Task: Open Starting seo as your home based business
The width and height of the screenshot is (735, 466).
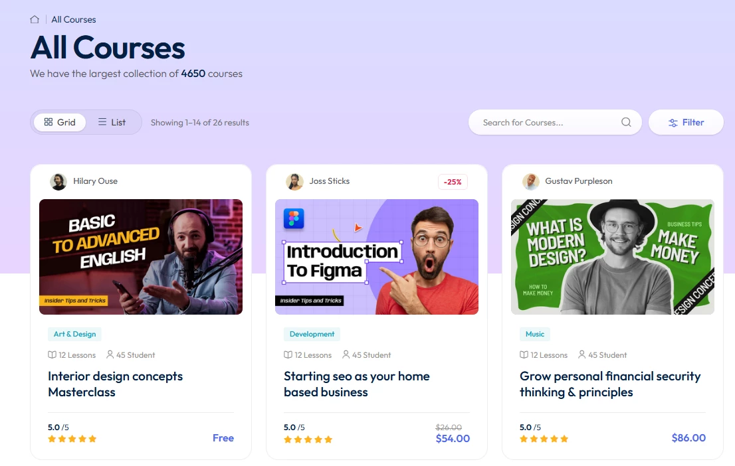Action: click(x=357, y=384)
